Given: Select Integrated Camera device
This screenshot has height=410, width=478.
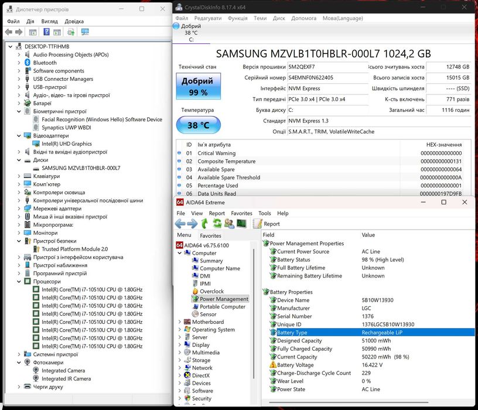Looking at the screenshot, I should pos(63,371).
